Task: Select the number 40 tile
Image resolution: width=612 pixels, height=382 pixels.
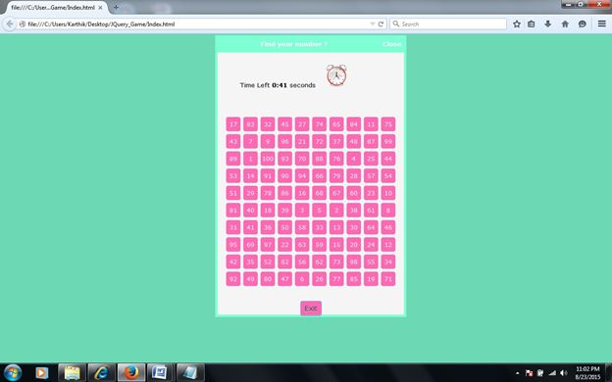Action: pyautogui.click(x=250, y=210)
